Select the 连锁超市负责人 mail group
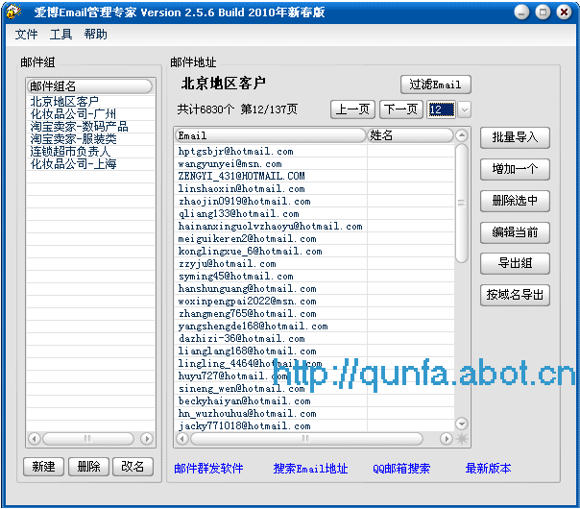This screenshot has width=580, height=509. coord(90,152)
